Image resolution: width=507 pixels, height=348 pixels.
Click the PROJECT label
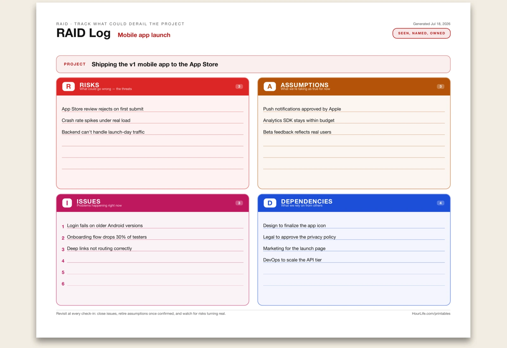point(75,64)
